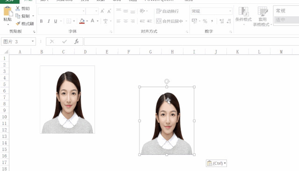This screenshot has height=171, width=299.
Task: Open the fill color palette arrow
Action: pos(87,21)
